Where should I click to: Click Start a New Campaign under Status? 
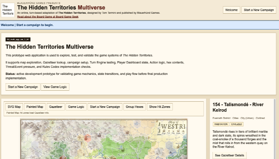(x=23, y=87)
